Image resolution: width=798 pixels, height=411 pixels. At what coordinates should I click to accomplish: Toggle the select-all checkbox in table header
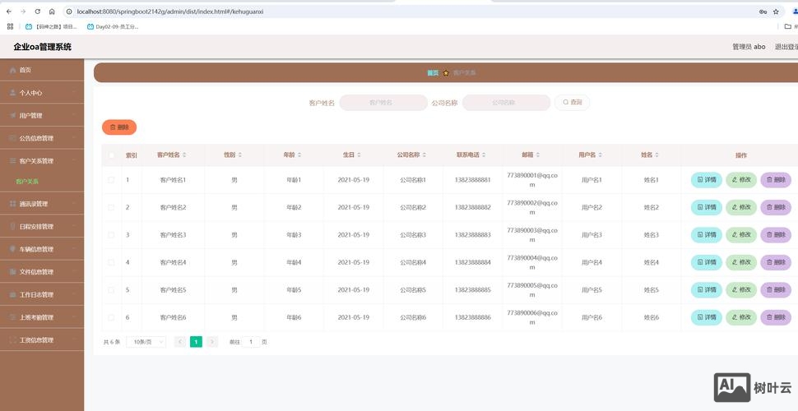tap(111, 155)
